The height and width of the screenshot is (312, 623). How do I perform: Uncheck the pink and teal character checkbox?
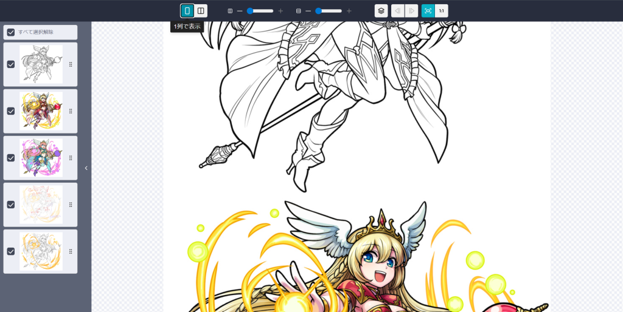pyautogui.click(x=11, y=158)
